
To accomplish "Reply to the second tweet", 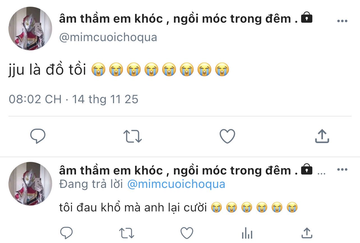I will tap(66, 233).
